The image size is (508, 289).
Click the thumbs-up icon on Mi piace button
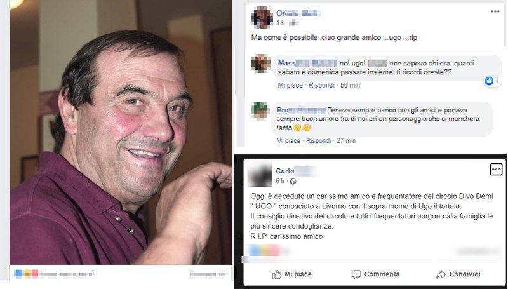(x=276, y=275)
